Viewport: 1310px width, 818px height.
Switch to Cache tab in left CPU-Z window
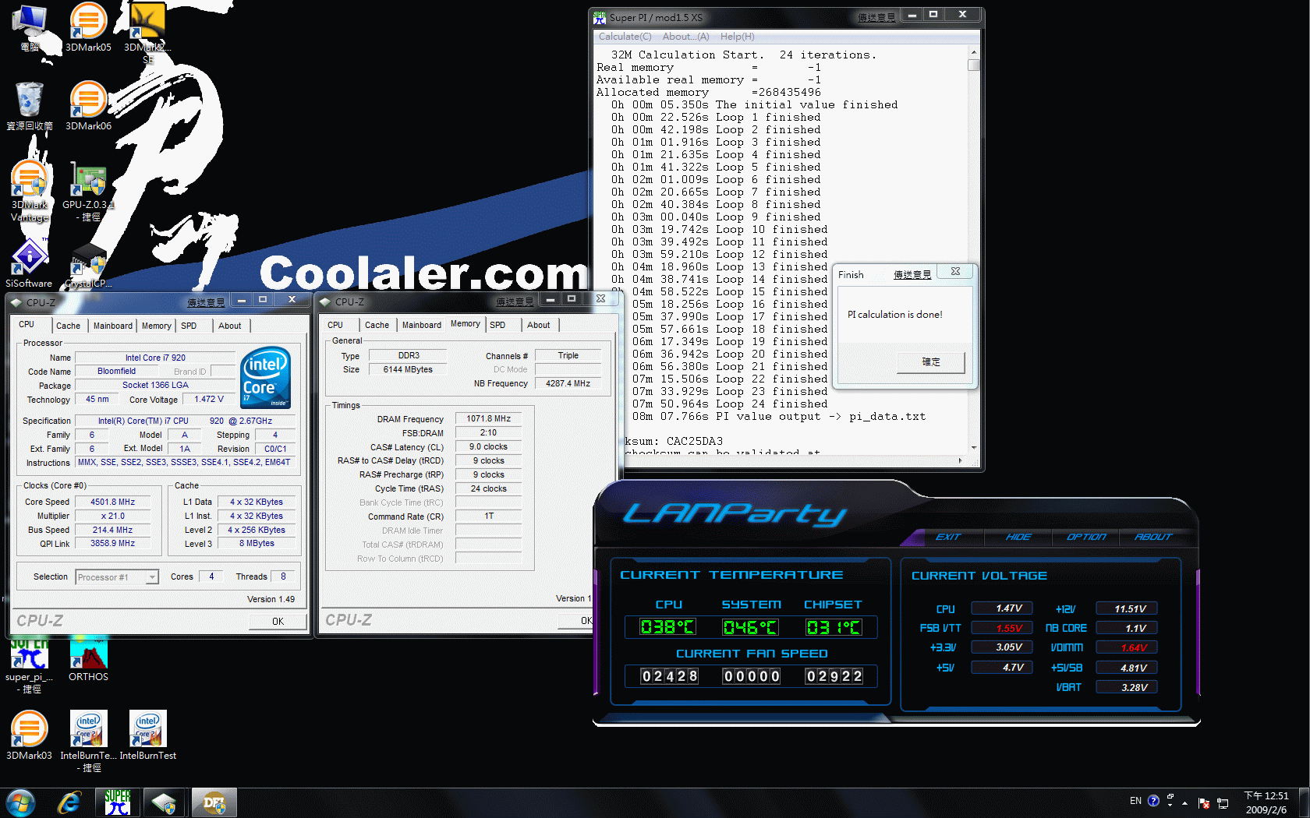coord(68,326)
